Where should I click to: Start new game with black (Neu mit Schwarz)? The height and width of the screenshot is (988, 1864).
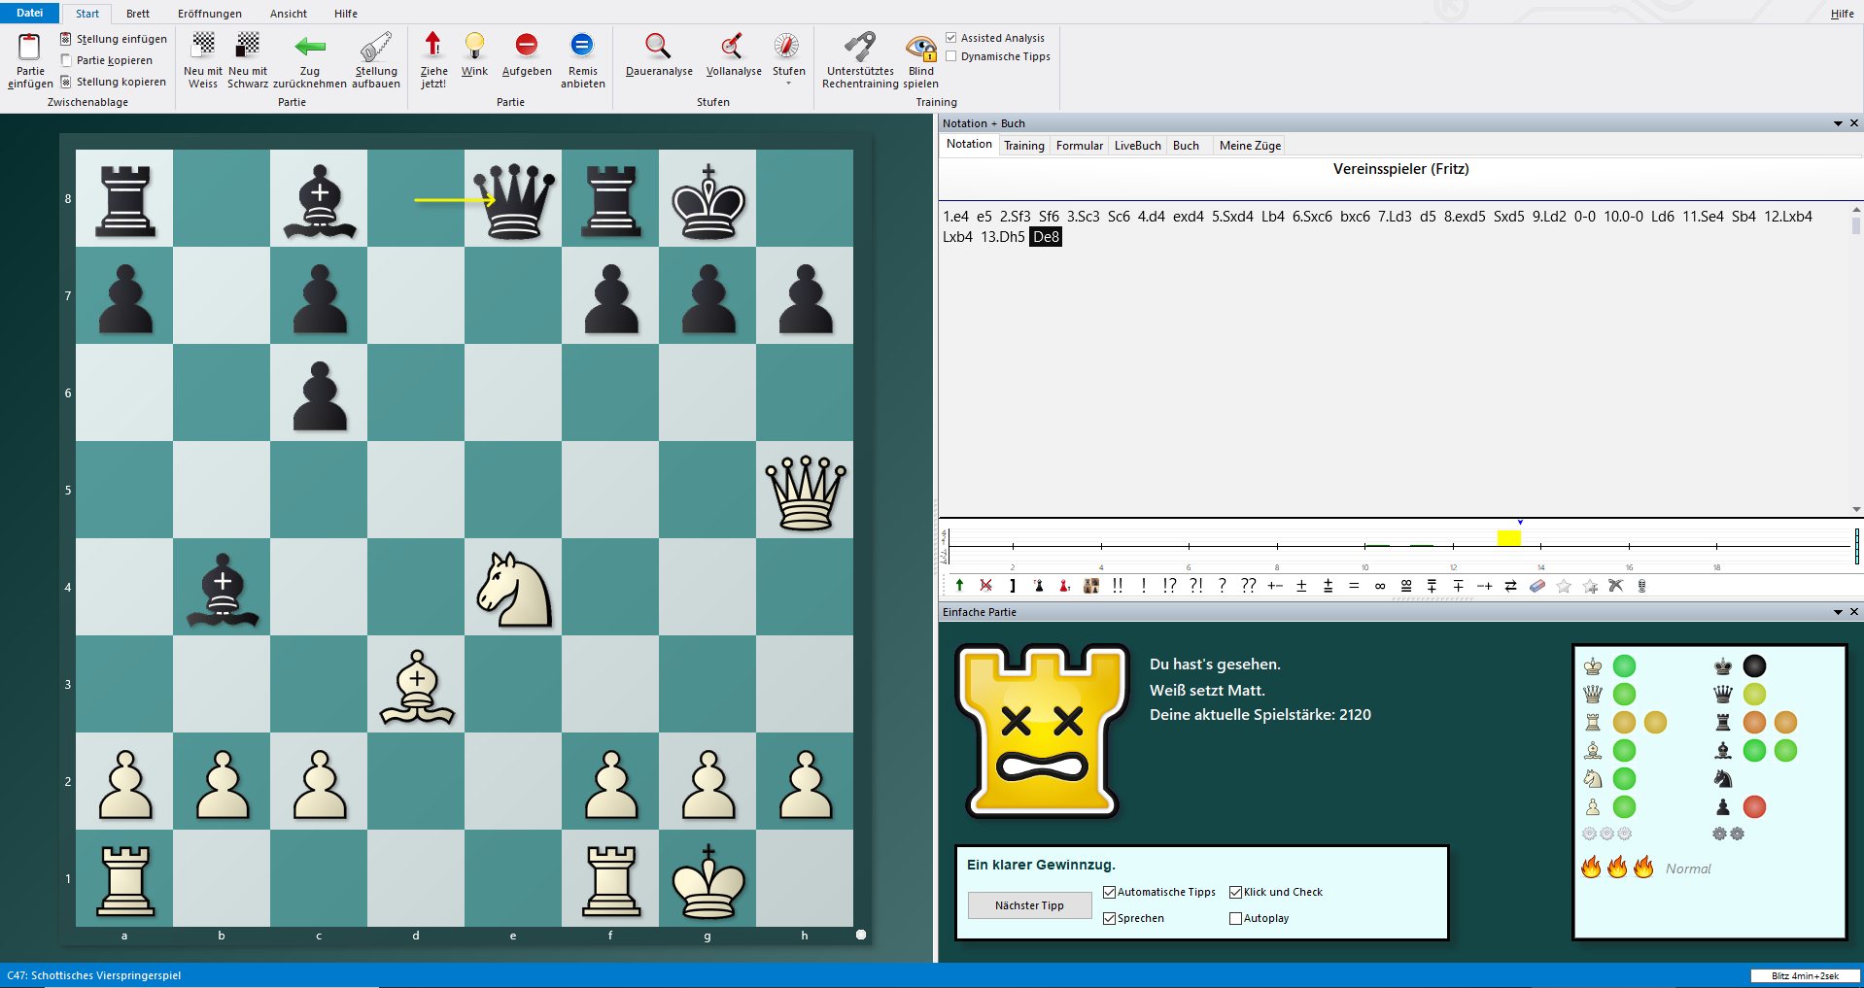point(248,59)
